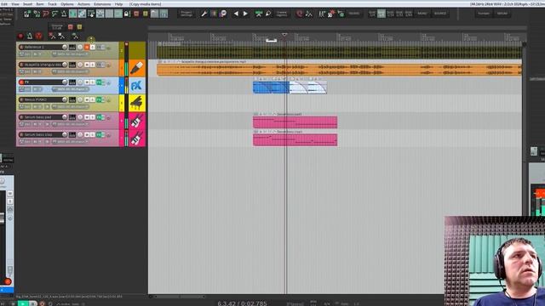Click the Project settings button

[186, 14]
